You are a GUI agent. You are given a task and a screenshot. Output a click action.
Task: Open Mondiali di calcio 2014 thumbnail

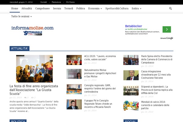click(x=131, y=106)
